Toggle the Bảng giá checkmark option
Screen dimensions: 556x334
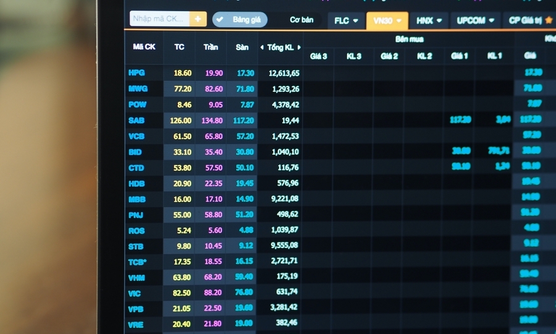pos(240,20)
